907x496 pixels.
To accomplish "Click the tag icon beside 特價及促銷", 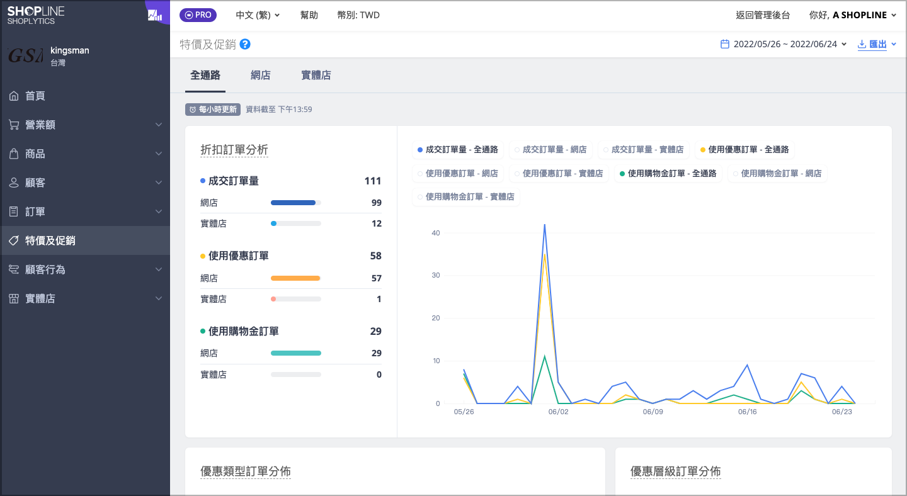I will [14, 240].
